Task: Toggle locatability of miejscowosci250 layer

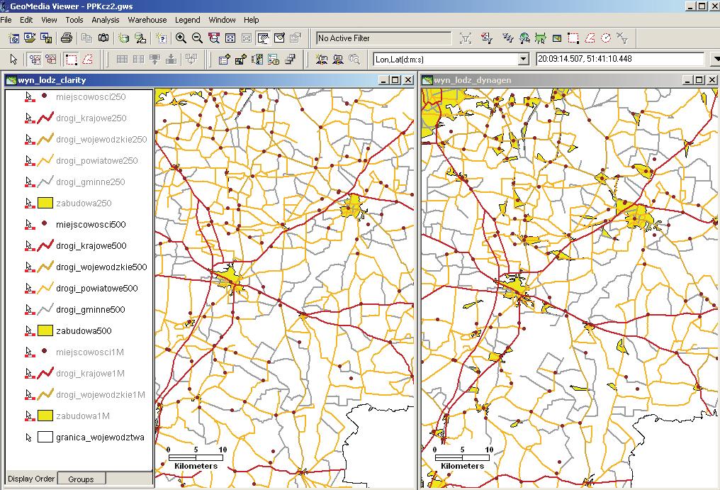Action: 29,96
